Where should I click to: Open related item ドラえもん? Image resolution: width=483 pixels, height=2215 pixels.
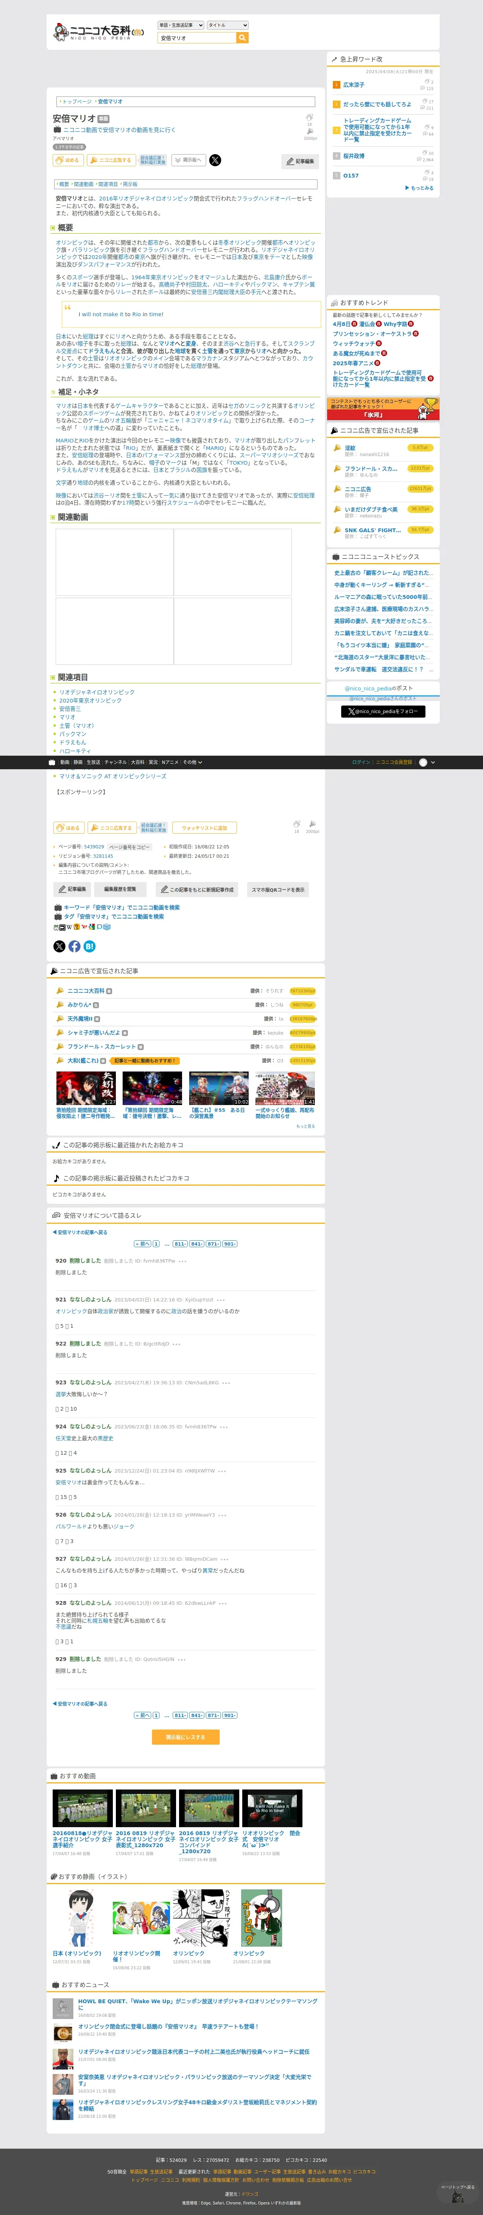[x=73, y=742]
